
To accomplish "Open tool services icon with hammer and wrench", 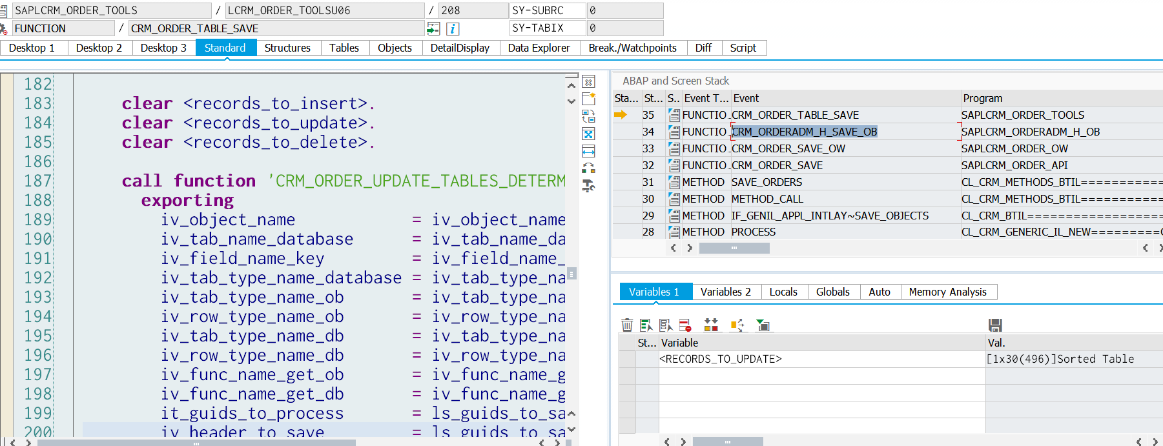I will click(x=588, y=187).
